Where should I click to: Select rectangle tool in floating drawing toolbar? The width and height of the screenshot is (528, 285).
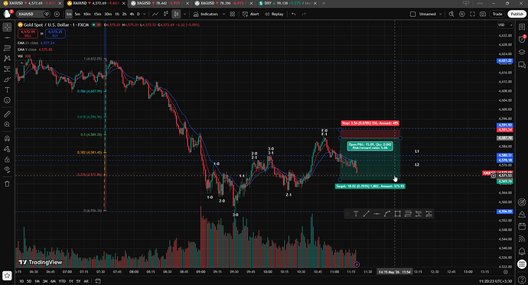coord(397,214)
